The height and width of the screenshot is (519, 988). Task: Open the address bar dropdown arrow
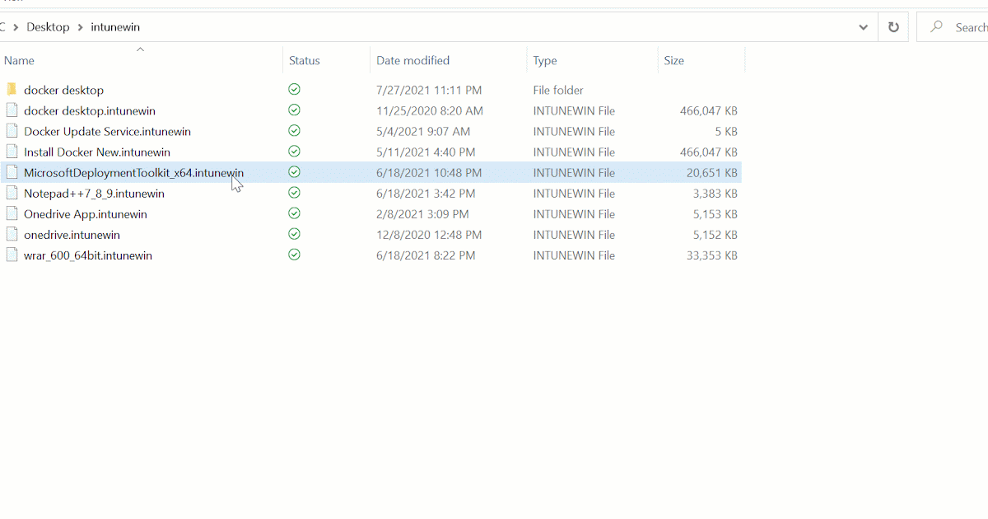pyautogui.click(x=863, y=26)
